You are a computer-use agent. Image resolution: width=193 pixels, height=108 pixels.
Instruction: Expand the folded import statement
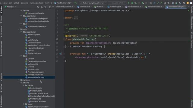[76, 18]
